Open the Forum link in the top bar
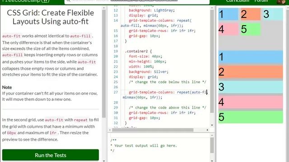Image resolution: width=289 pixels, height=162 pixels. coord(261,1)
